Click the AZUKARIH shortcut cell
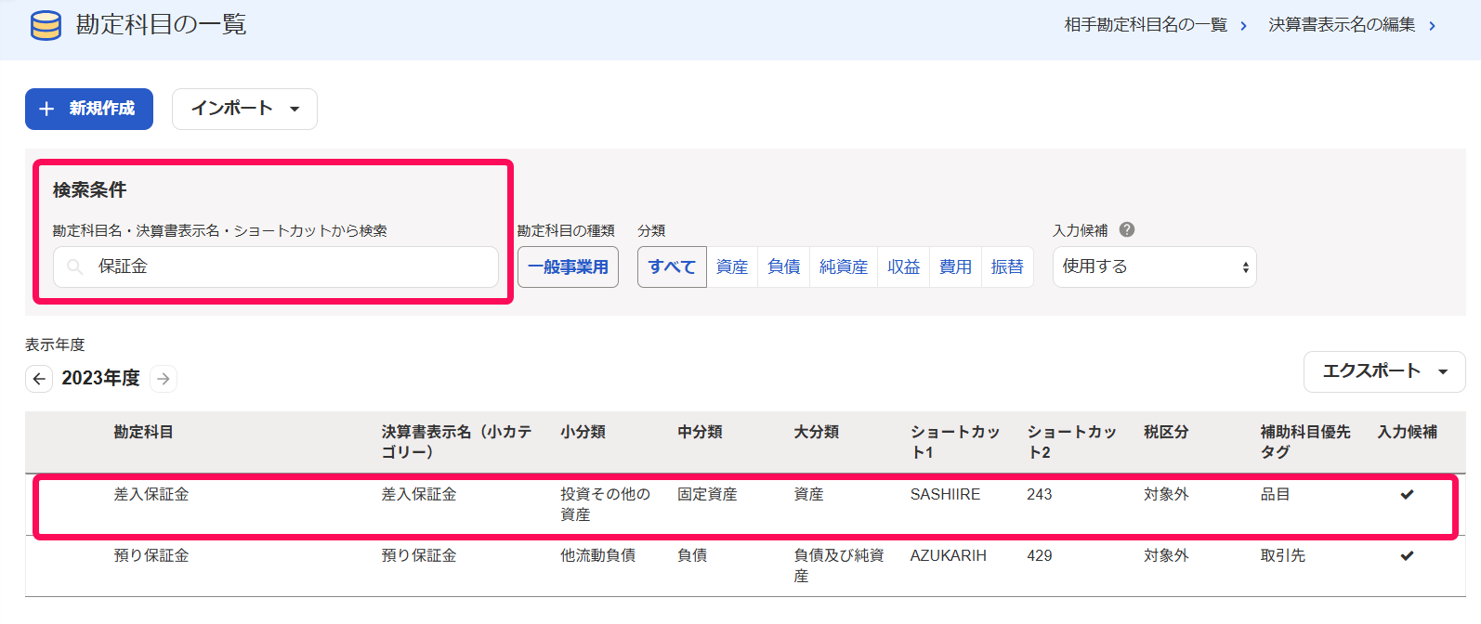 [x=949, y=556]
